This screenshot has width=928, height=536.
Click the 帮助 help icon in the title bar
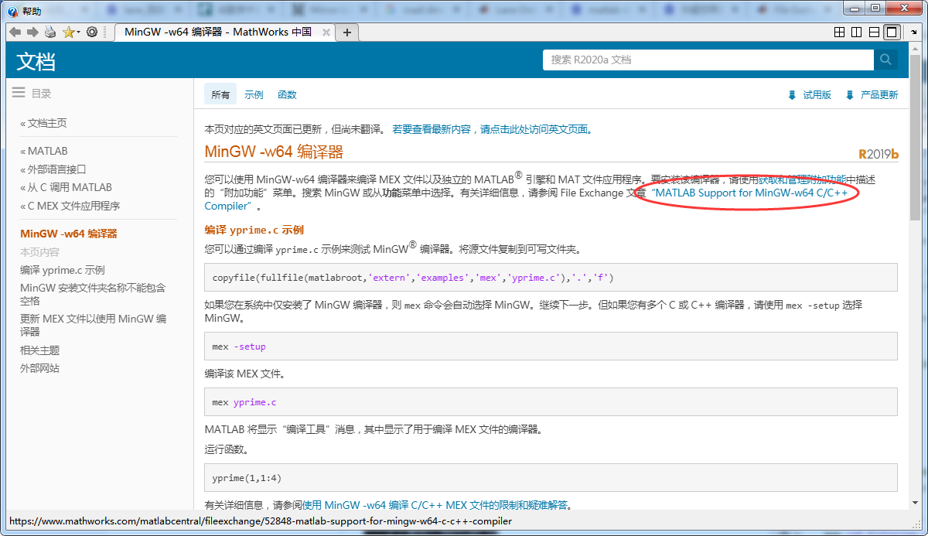(12, 10)
